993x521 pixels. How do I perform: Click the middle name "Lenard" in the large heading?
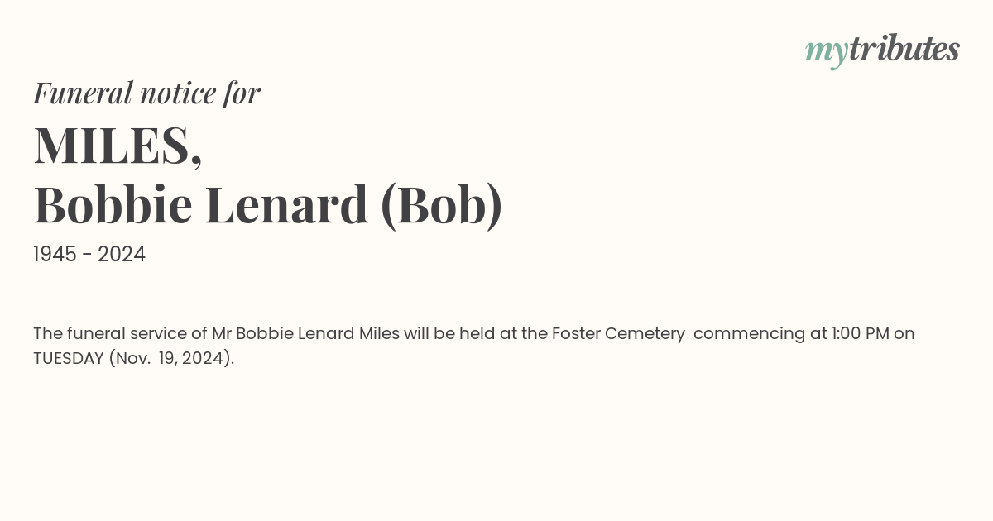(x=286, y=205)
